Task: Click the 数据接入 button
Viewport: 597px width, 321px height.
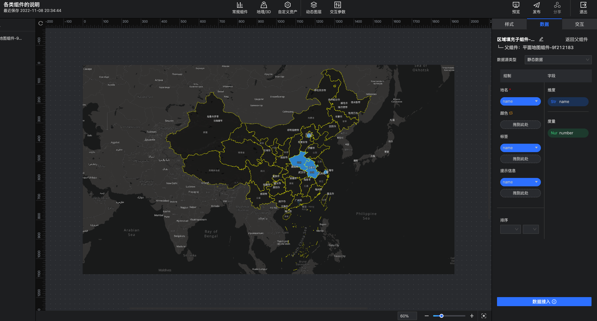Action: click(x=544, y=302)
